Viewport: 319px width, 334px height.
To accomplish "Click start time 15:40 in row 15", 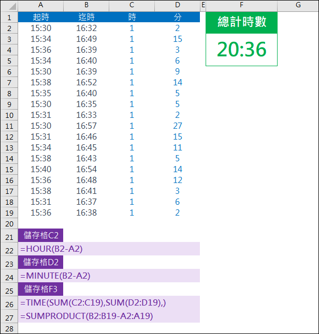I will [x=41, y=169].
